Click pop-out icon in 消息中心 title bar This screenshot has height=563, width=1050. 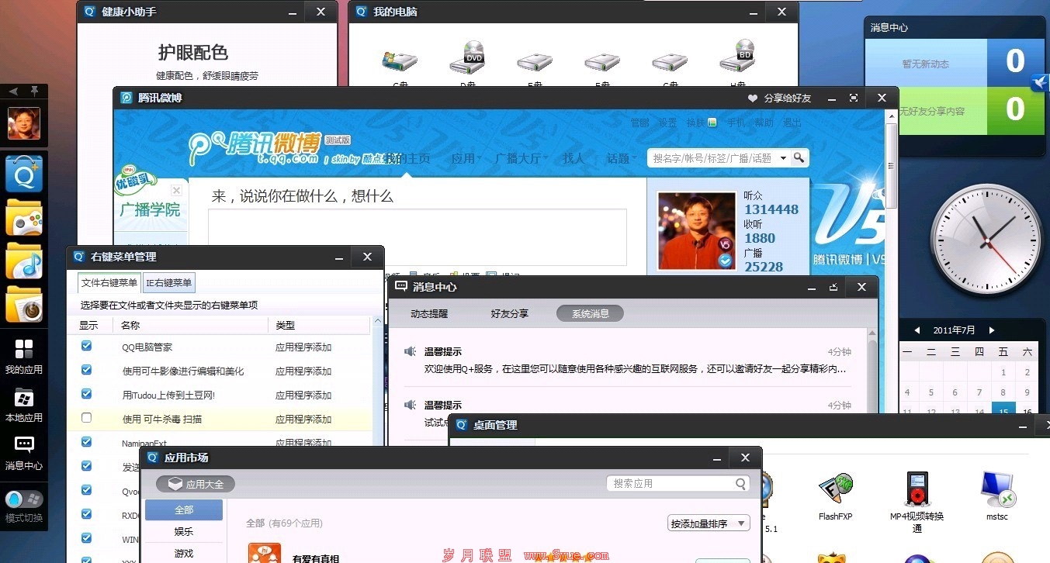pos(833,287)
